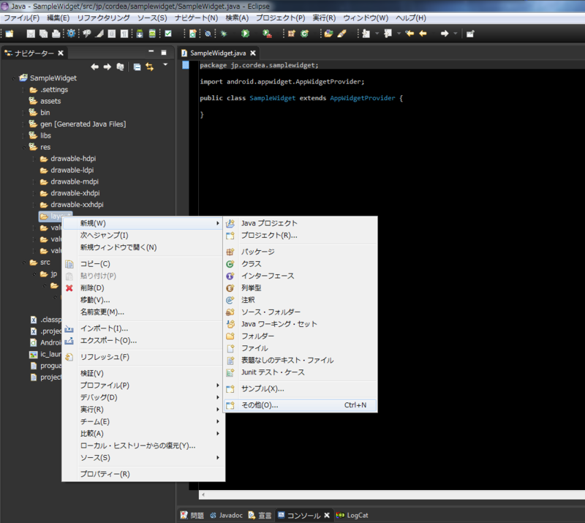Close the Navigator view tab
This screenshot has height=523, width=585.
61,53
